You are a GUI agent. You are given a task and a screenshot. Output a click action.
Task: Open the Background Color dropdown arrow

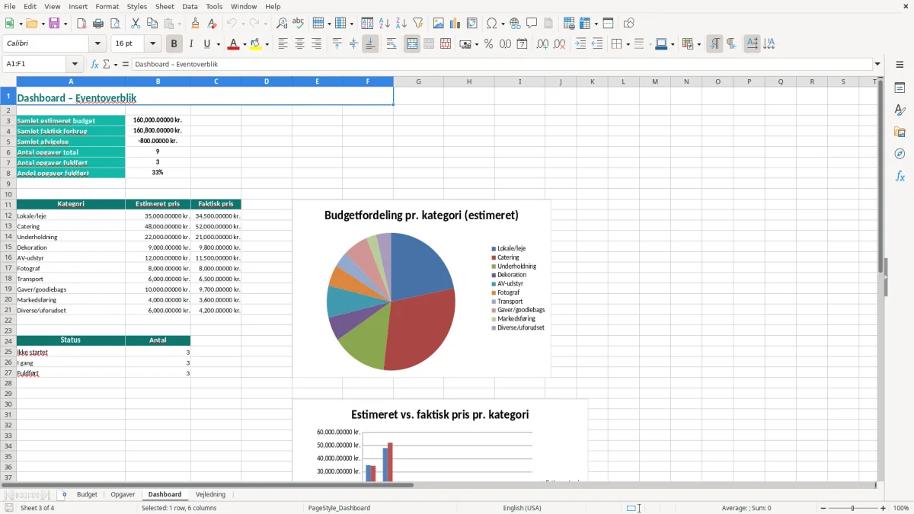click(x=267, y=44)
